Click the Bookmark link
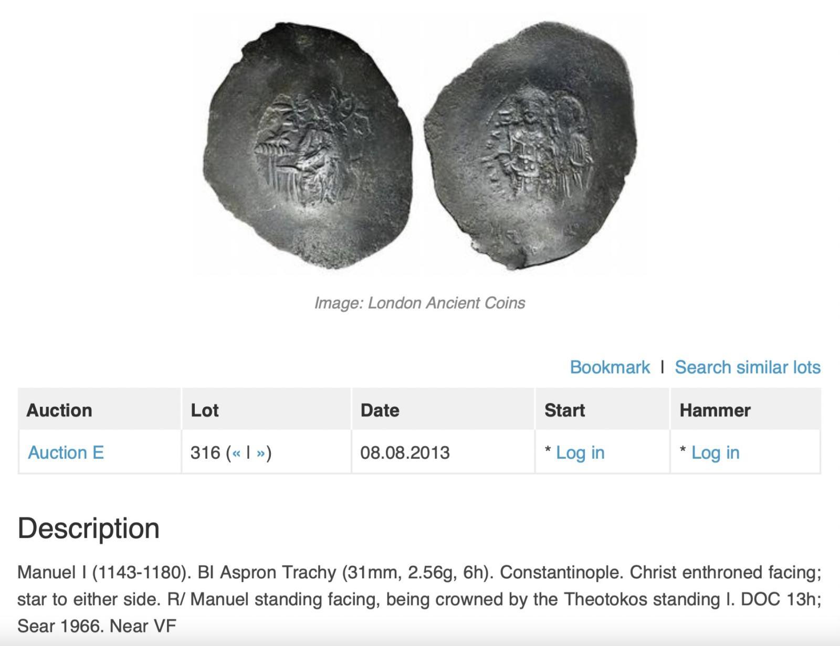This screenshot has height=646, width=840. [610, 367]
